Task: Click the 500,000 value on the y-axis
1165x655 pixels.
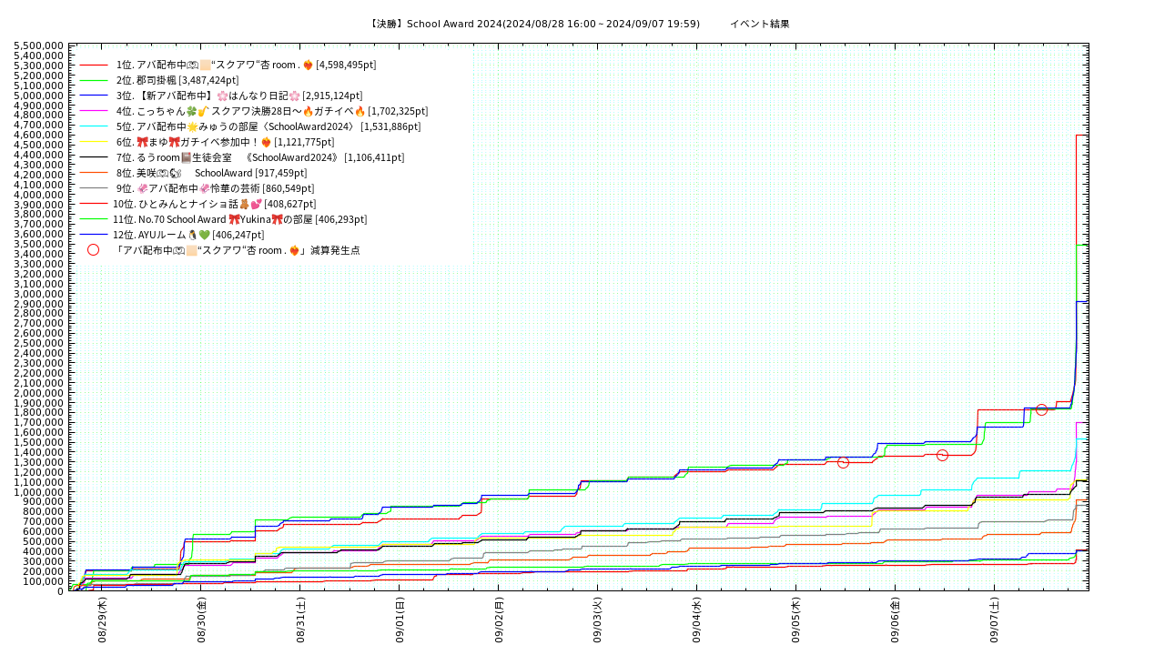Action: click(x=45, y=541)
